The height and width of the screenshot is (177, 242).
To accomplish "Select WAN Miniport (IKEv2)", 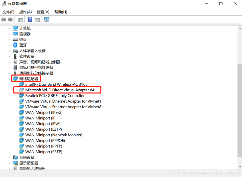I will pos(44,112).
